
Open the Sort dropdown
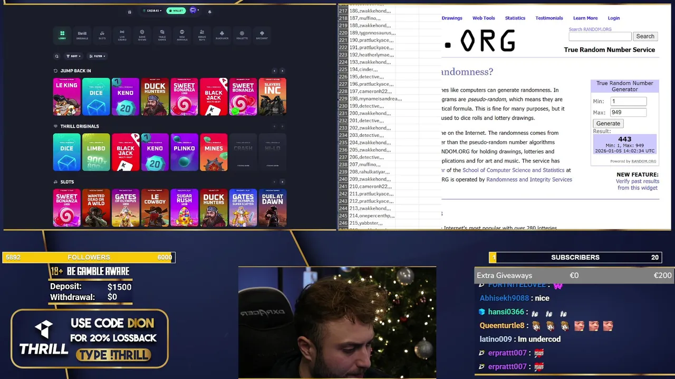click(73, 56)
